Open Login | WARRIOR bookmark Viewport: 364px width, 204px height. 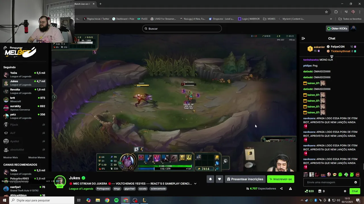(x=249, y=19)
